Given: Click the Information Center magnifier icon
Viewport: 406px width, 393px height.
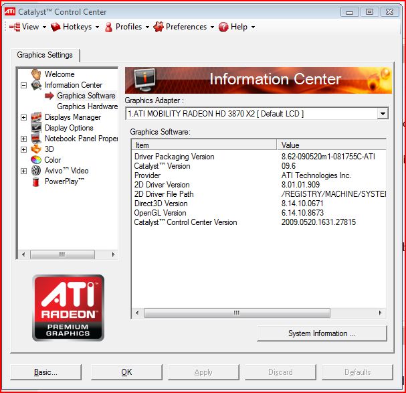Looking at the screenshot, I should click(x=36, y=85).
